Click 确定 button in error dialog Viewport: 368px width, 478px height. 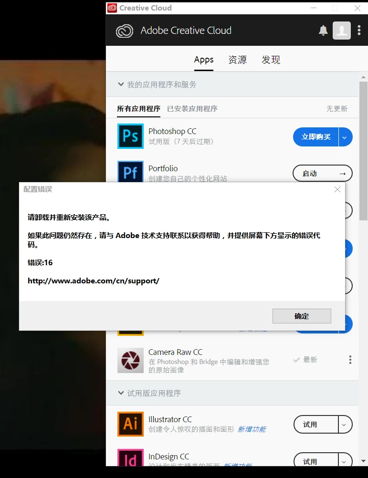pos(302,316)
